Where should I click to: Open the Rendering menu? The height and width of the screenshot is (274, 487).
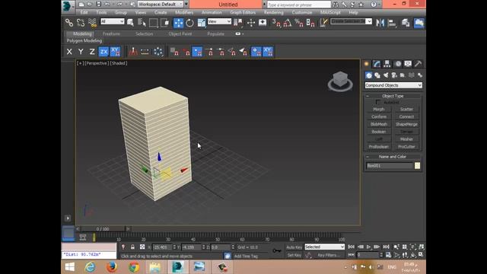point(274,12)
